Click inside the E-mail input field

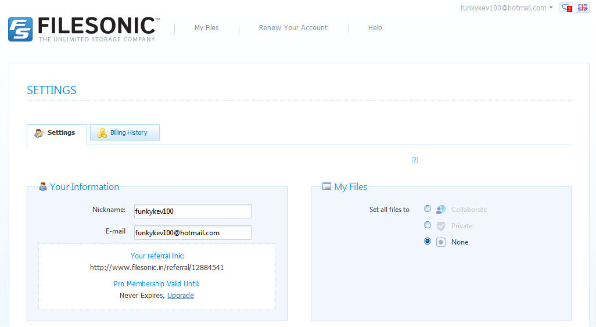pos(193,233)
